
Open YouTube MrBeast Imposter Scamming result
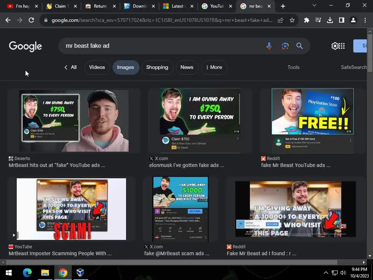(x=60, y=254)
